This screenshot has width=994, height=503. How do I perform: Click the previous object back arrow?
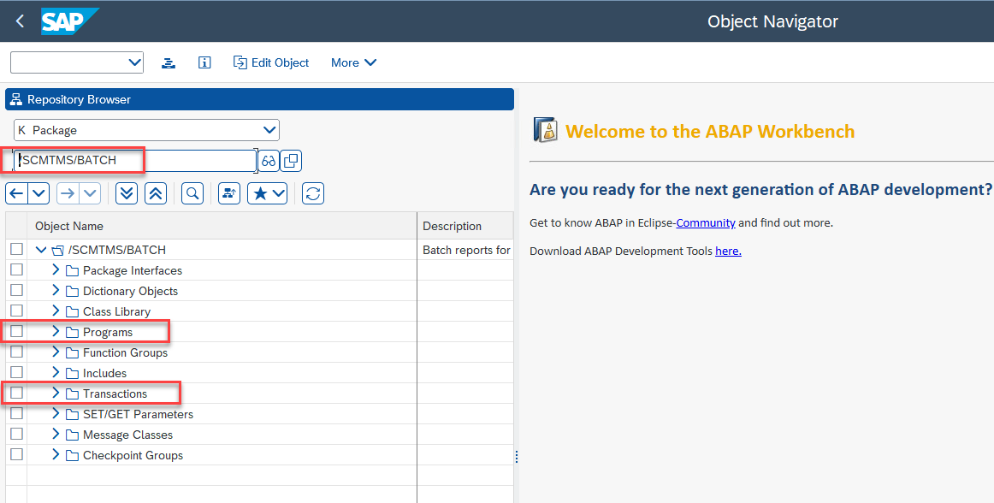[x=16, y=193]
